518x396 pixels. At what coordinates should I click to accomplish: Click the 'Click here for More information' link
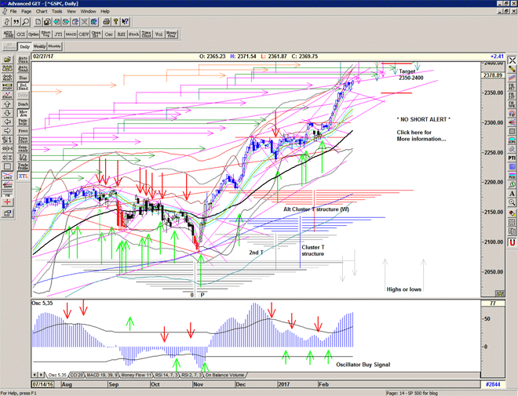coord(422,136)
